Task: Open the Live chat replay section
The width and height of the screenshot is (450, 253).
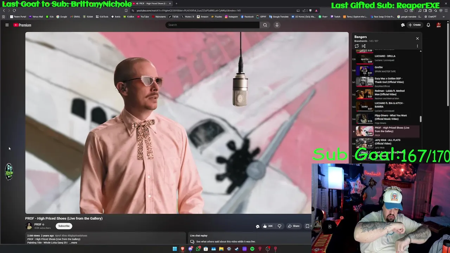Action: coord(250,239)
